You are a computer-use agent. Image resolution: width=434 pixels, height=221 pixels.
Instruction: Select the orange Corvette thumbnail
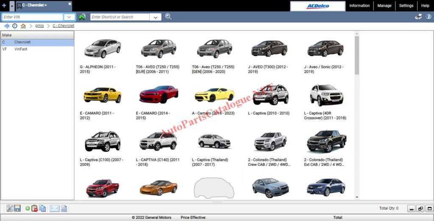pos(159,188)
